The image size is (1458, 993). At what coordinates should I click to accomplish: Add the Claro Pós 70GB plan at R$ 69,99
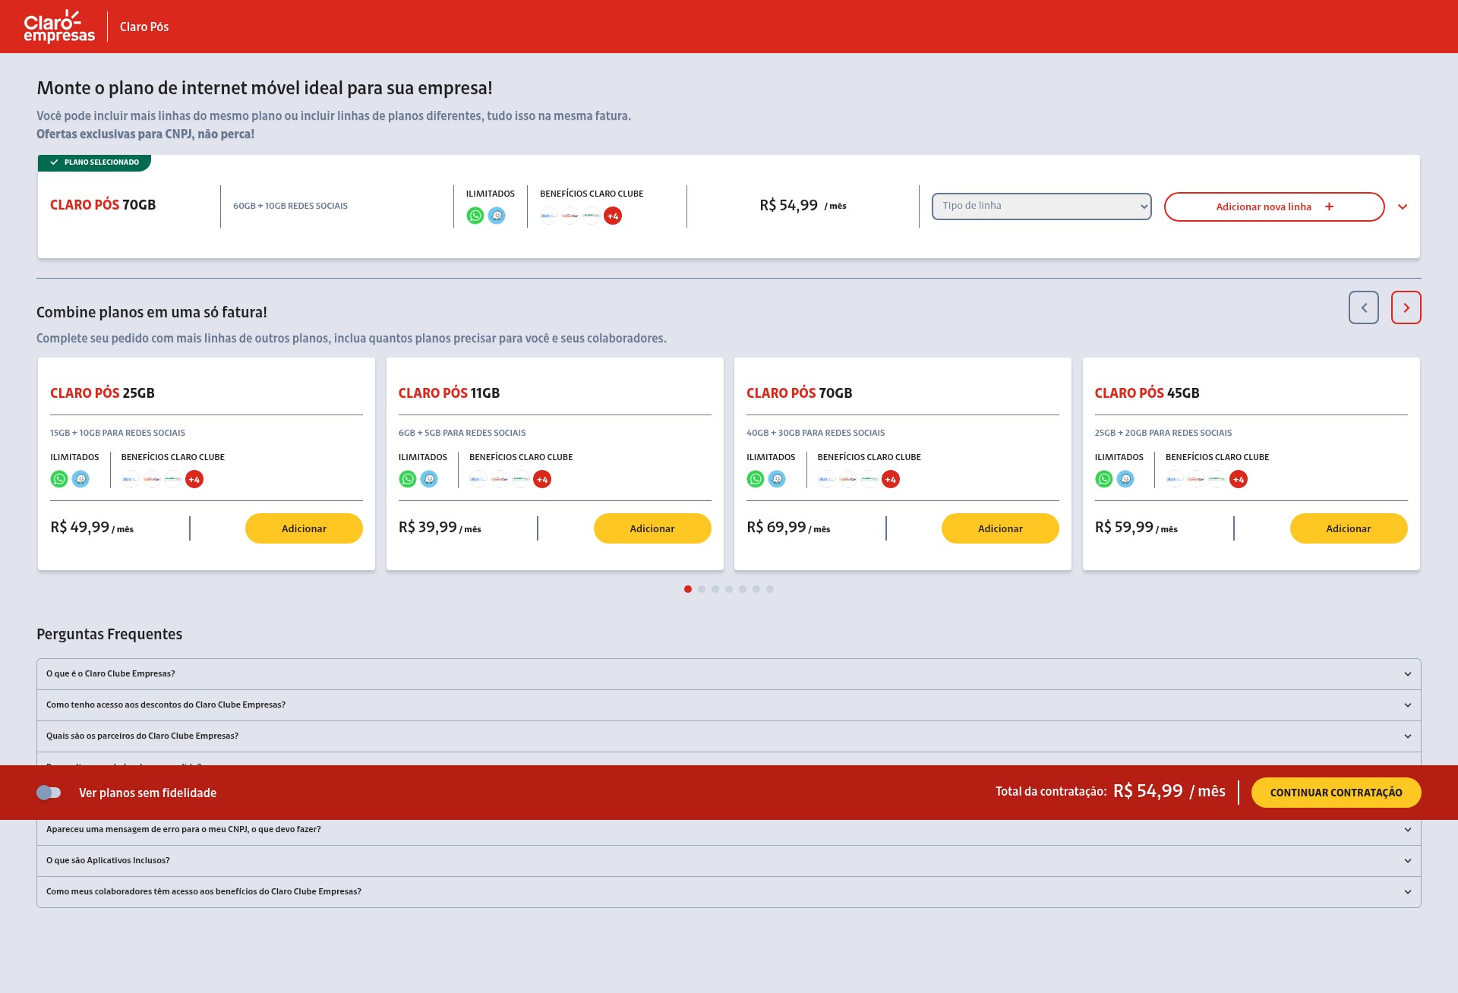pyautogui.click(x=1000, y=528)
